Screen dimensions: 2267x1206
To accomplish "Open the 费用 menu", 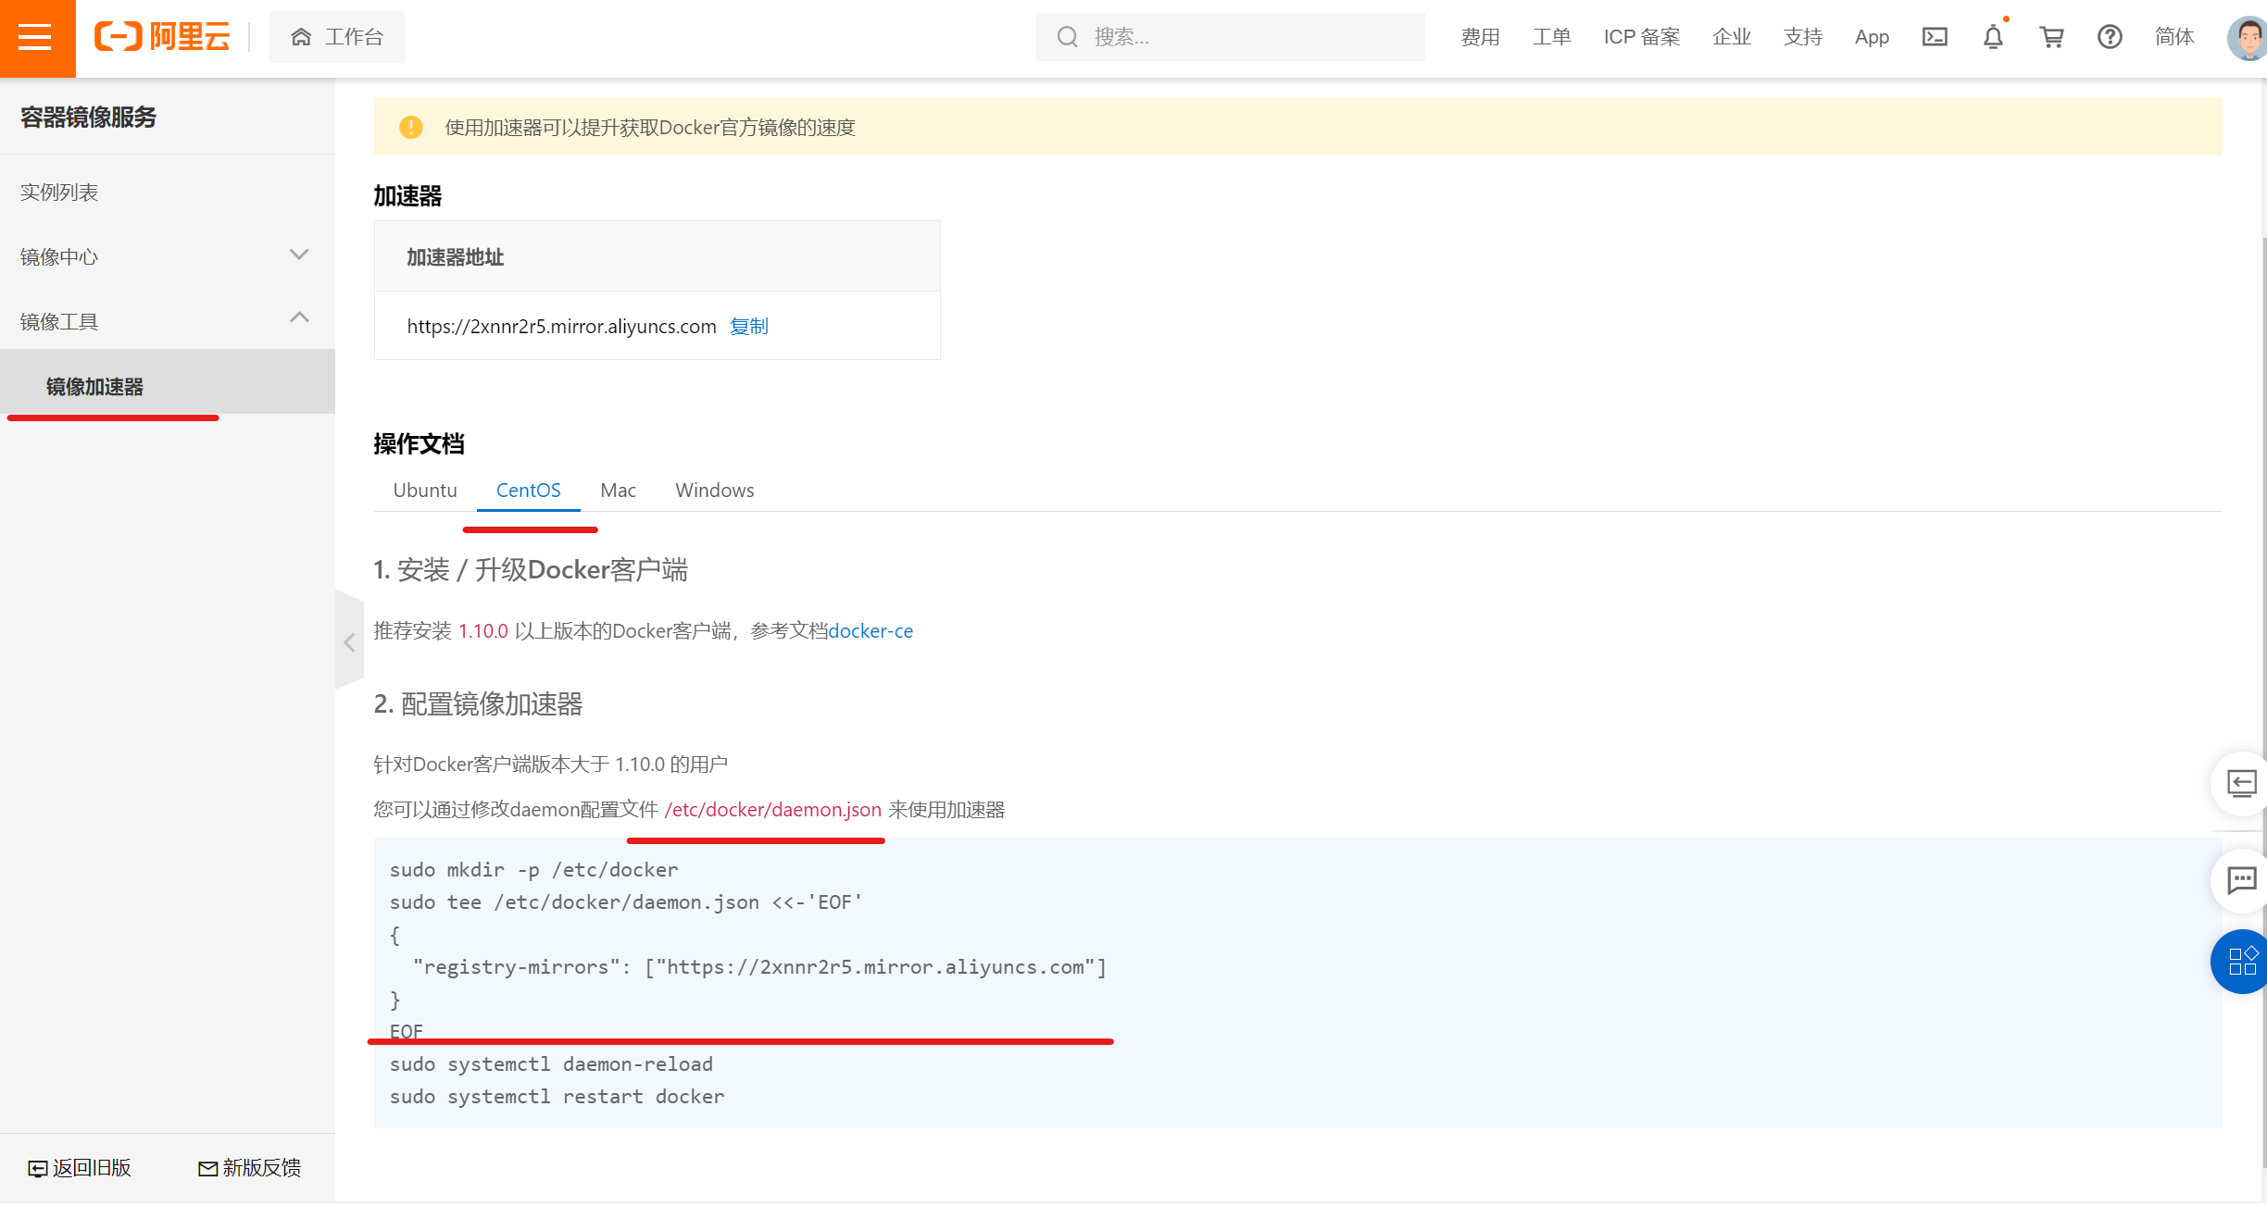I will [x=1480, y=37].
